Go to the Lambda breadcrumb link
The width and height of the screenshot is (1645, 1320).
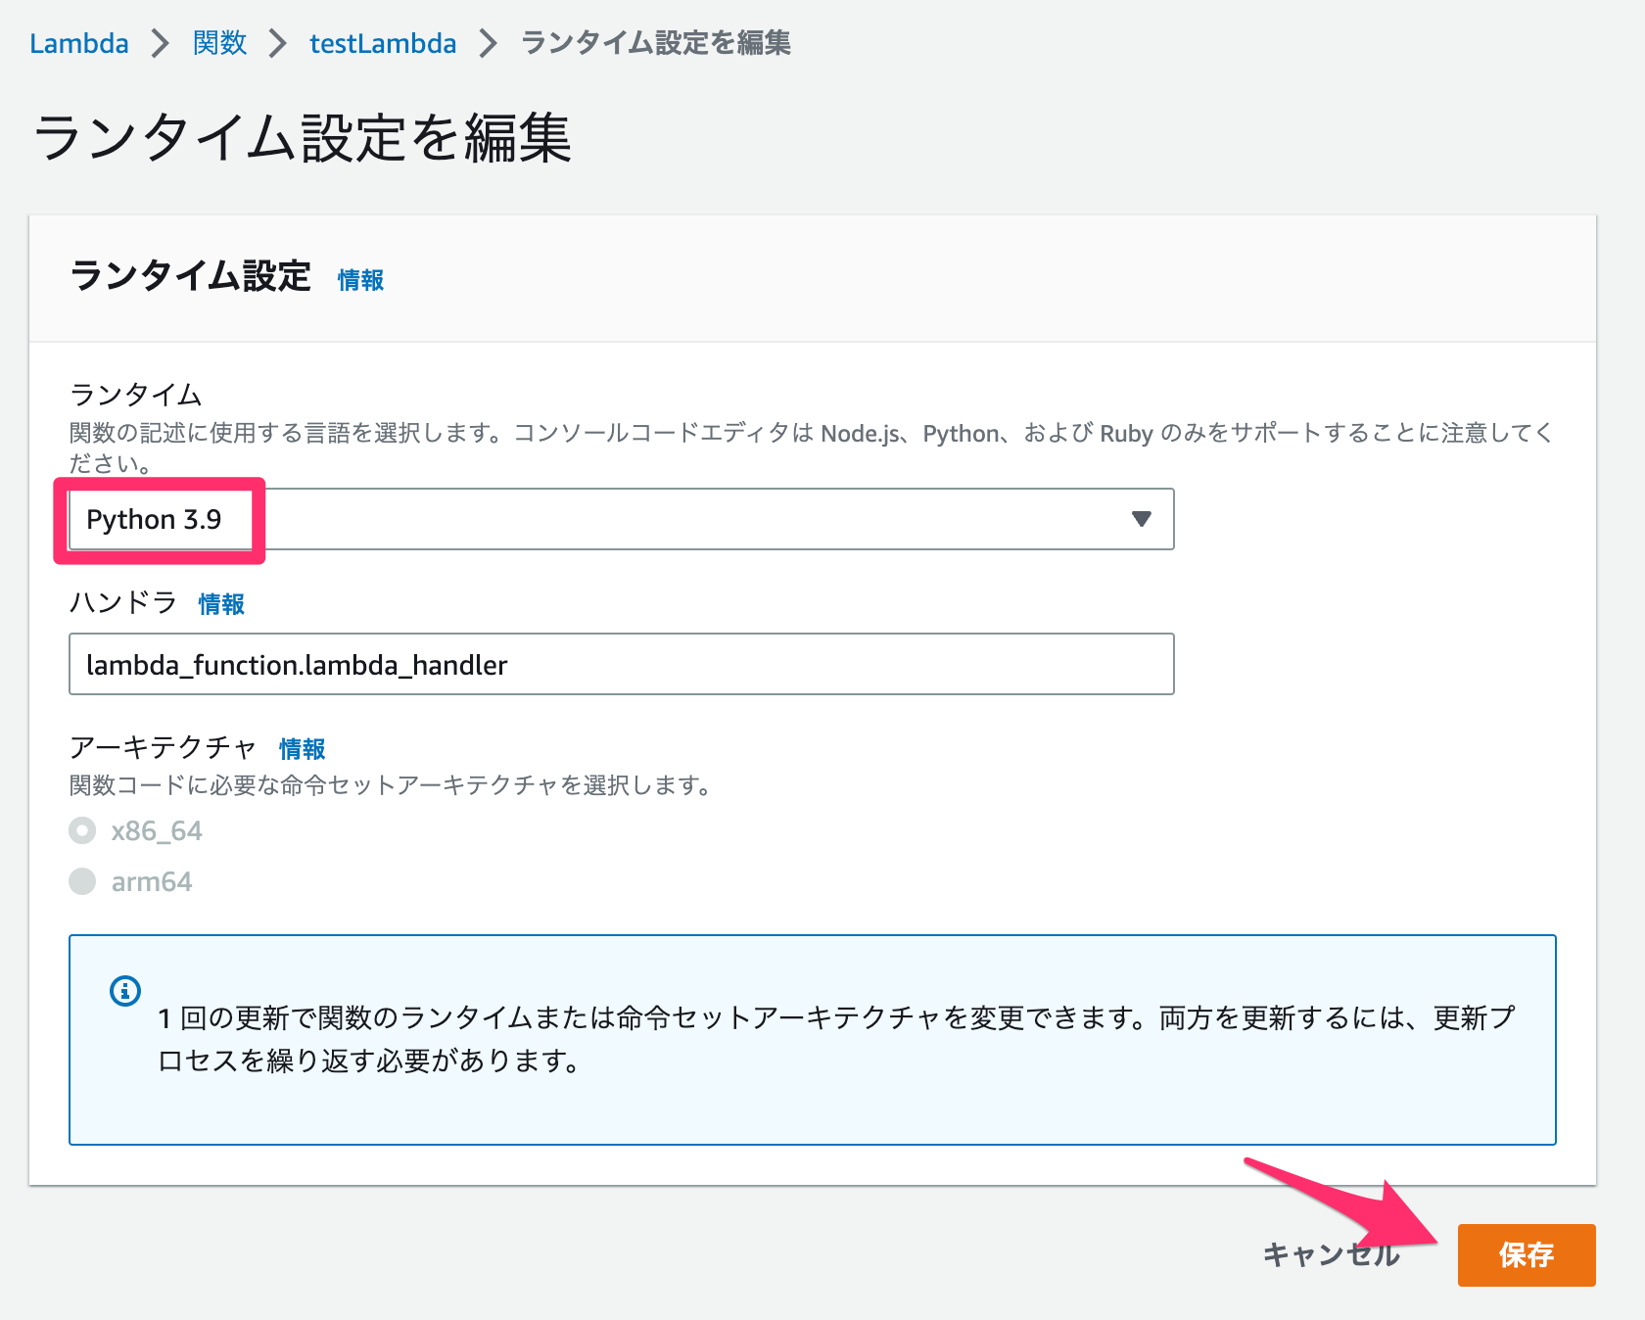(79, 44)
